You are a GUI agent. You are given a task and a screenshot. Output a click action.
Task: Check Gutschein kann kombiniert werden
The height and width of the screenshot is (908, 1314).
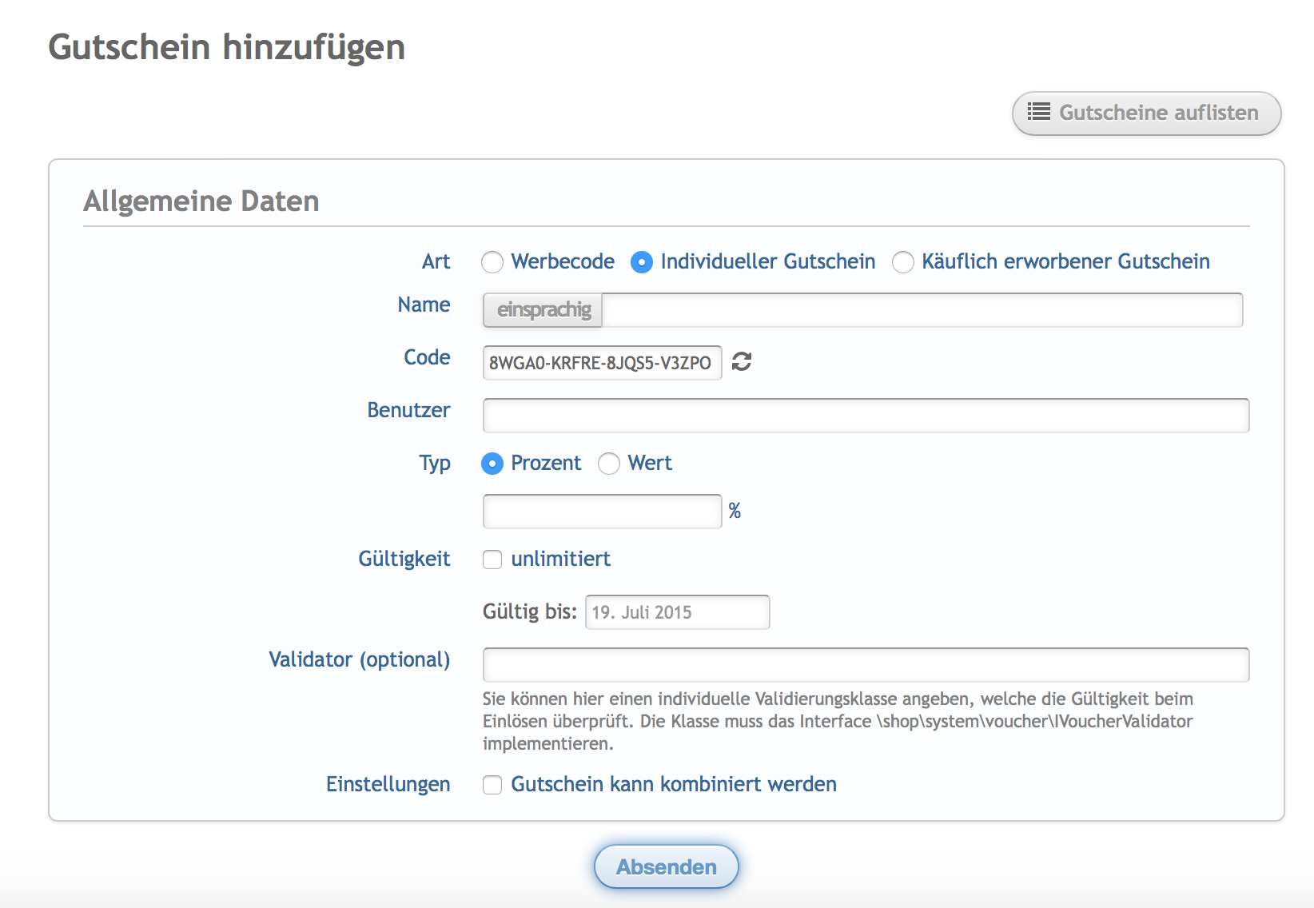(492, 785)
